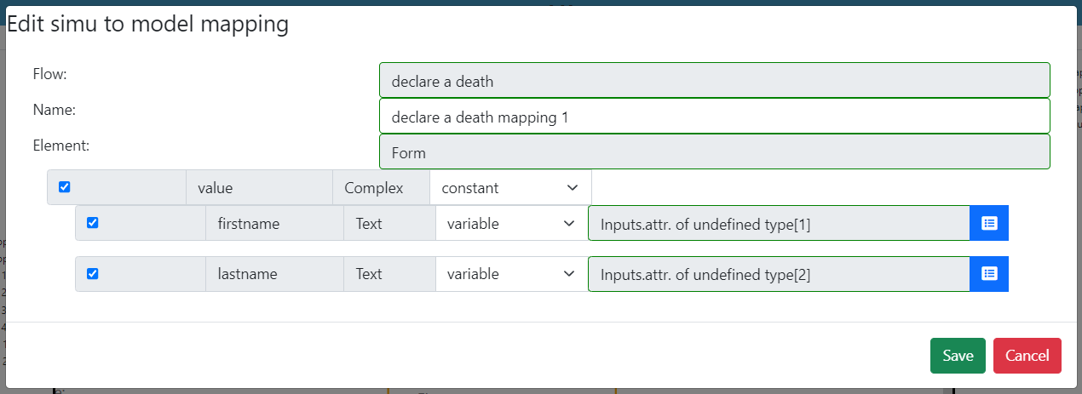Toggle the lastname row checkbox
Image resolution: width=1082 pixels, height=394 pixels.
coord(93,274)
